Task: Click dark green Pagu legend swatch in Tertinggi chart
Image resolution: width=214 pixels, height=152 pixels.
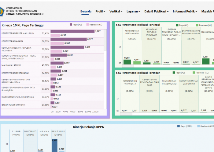Action: pos(177,25)
